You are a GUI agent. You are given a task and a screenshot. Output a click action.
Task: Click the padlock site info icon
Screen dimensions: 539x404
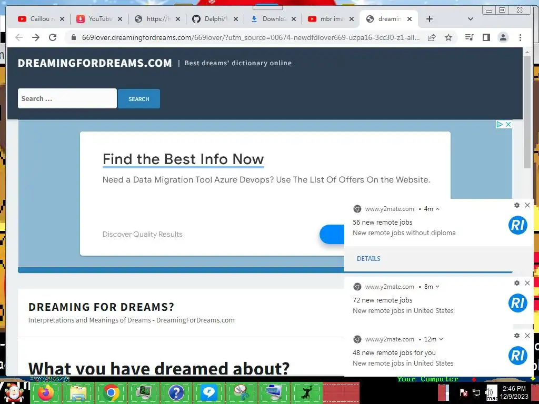pos(74,37)
